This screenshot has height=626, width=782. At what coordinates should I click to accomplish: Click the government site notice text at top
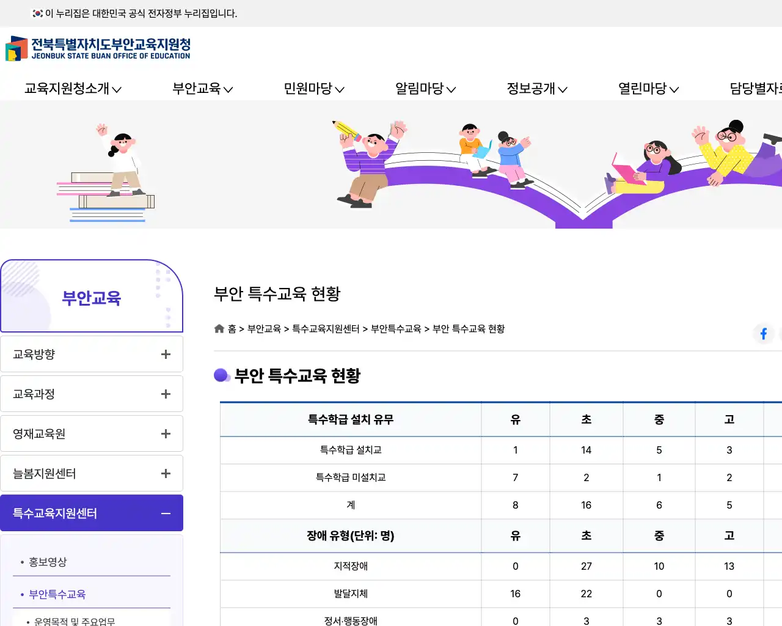141,13
